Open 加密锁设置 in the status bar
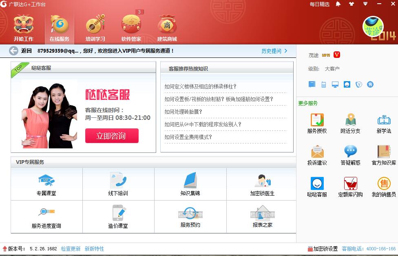Image resolution: width=398 pixels, height=256 pixels. (x=323, y=249)
